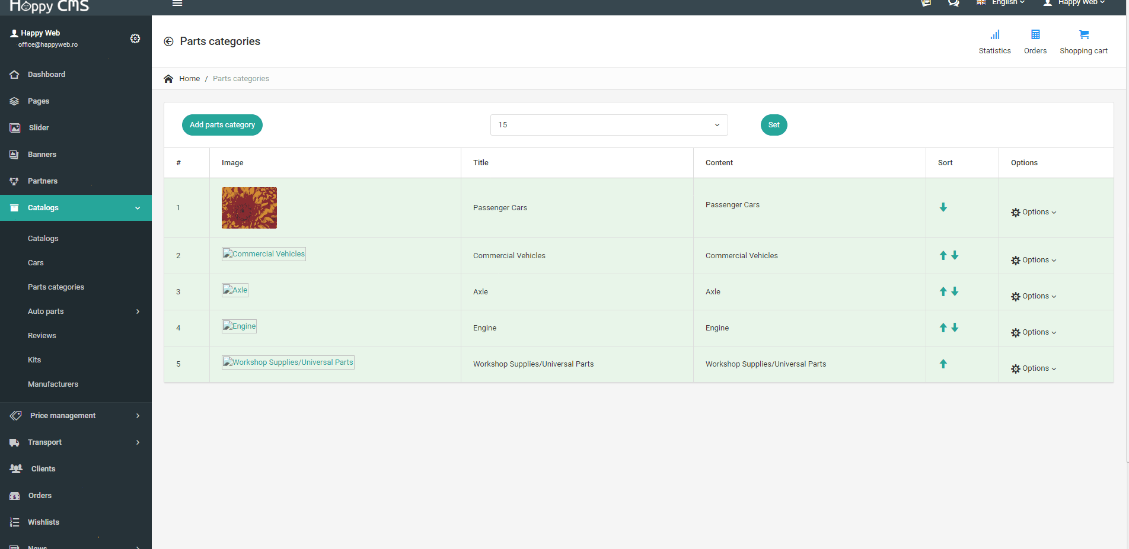Image resolution: width=1129 pixels, height=549 pixels.
Task: Click the notifications icon left of chat icon
Action: click(x=926, y=3)
